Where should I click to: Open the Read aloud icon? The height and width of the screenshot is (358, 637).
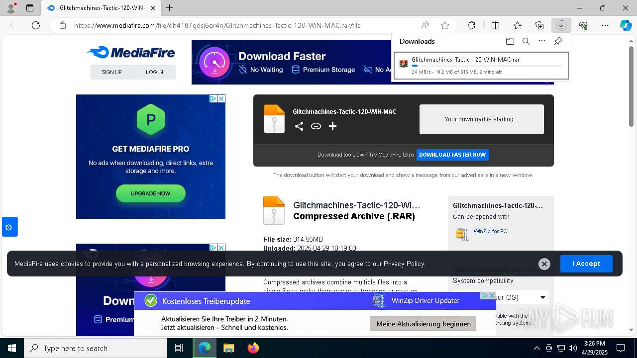pyautogui.click(x=425, y=25)
